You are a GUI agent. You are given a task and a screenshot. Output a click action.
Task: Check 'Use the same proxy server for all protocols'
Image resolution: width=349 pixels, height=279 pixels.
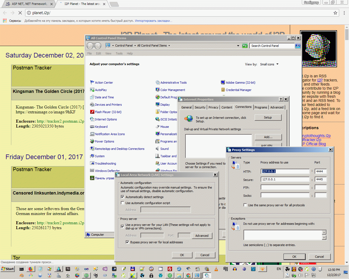245,205
